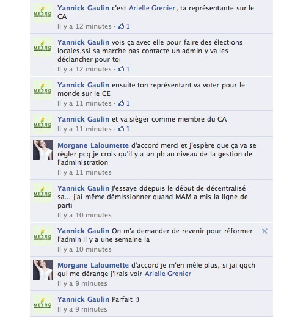Click 'Il y a 11 minutes' timestamp under Morgane's first comment
This screenshot has height=317, width=295.
[x=84, y=172]
